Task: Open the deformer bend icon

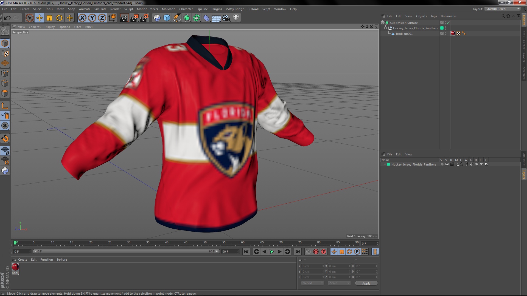Action: coord(206,18)
